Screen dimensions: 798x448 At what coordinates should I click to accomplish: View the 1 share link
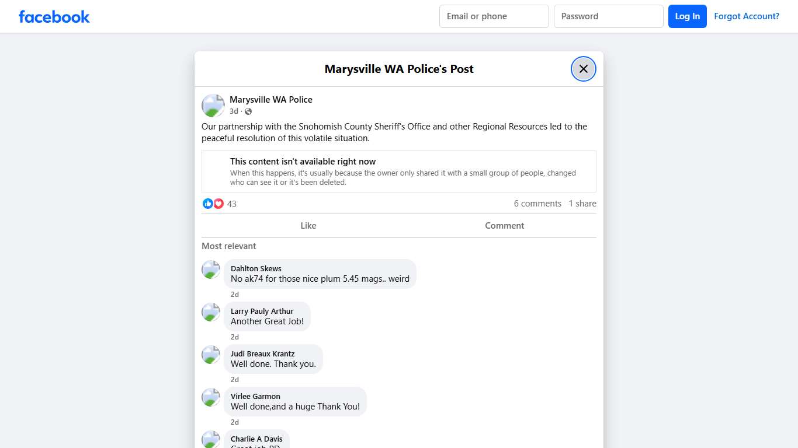click(x=582, y=203)
